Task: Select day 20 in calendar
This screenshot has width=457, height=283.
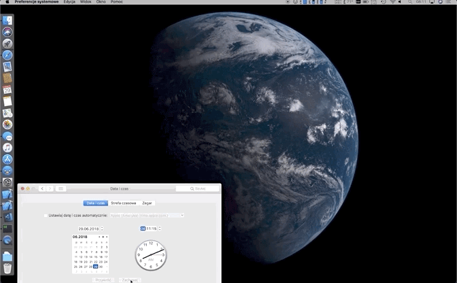Action: click(x=86, y=262)
